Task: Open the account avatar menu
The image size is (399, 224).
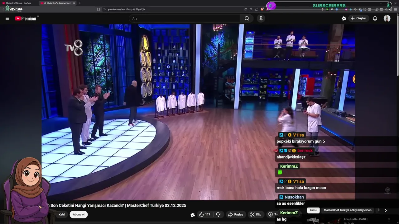Action: [x=387, y=18]
